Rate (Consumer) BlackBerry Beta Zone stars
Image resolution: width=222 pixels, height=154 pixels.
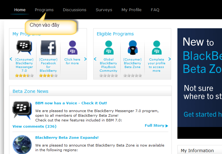point(133,75)
